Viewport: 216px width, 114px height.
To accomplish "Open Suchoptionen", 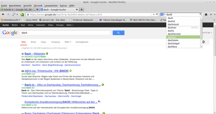I will tap(82, 42).
